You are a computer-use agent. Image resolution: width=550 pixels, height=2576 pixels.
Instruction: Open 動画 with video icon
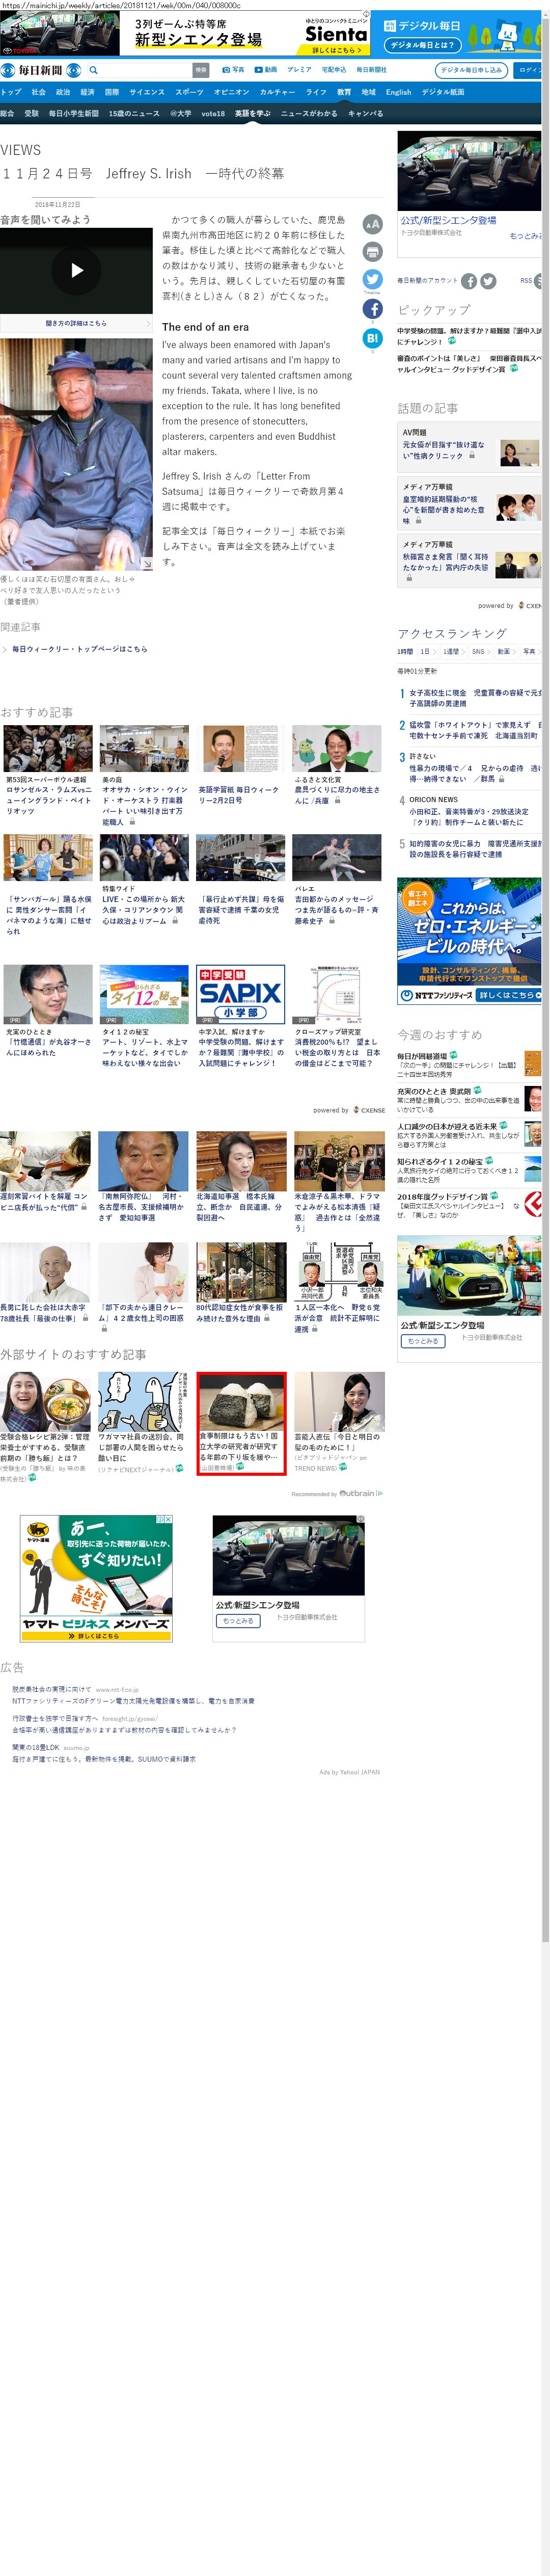coord(265,70)
